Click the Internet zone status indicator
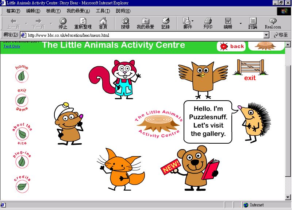The width and height of the screenshot is (292, 210). (254, 205)
